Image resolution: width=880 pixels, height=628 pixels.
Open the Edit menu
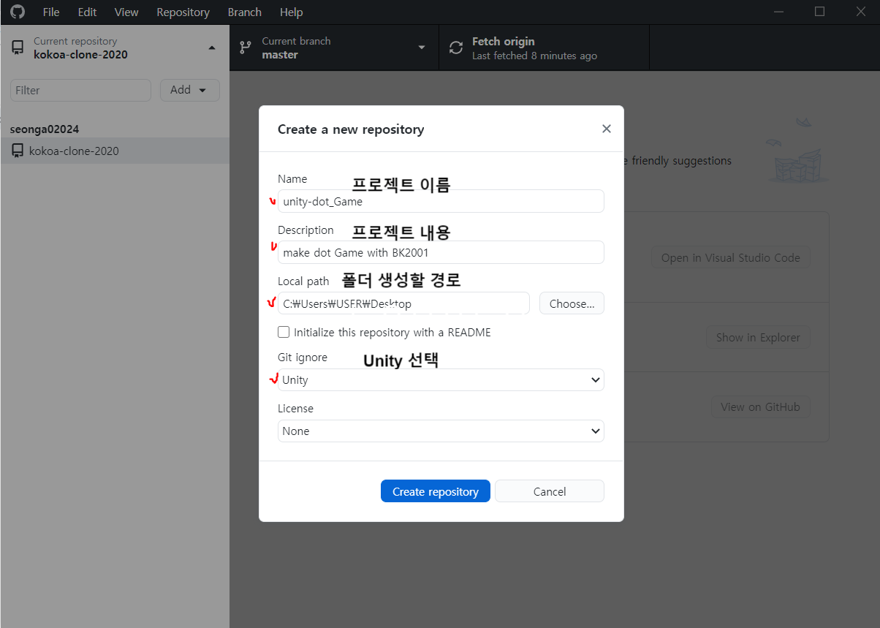87,12
